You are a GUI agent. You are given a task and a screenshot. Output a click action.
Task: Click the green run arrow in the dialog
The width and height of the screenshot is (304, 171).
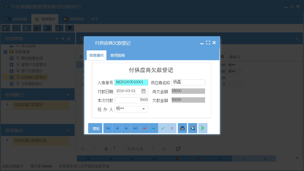coord(203,128)
